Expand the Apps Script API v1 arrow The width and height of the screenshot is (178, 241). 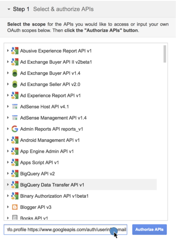tap(8, 162)
